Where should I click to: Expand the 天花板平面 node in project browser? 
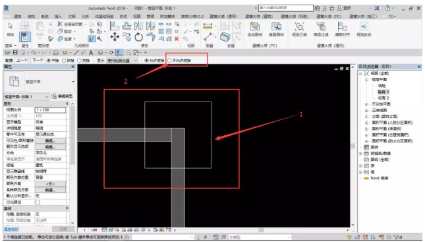pyautogui.click(x=366, y=104)
